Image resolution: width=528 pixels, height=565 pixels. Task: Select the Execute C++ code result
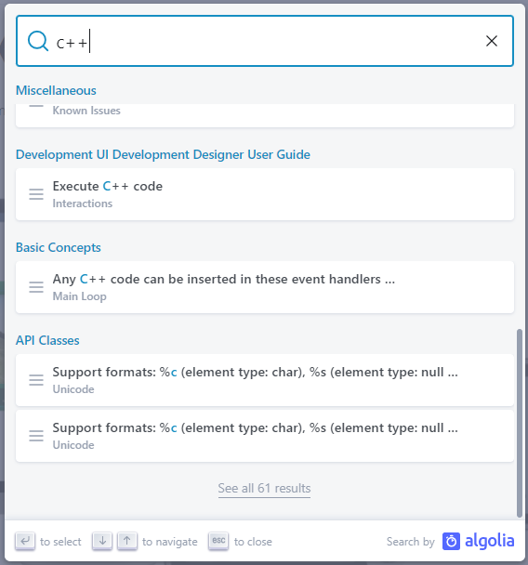tap(265, 194)
